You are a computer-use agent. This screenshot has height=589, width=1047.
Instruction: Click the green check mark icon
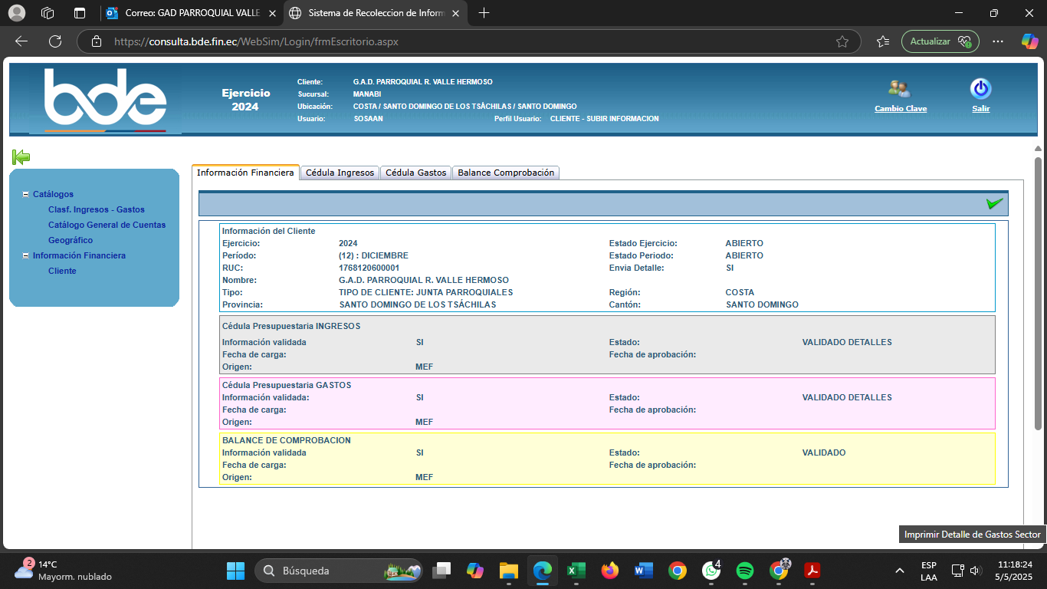[994, 203]
